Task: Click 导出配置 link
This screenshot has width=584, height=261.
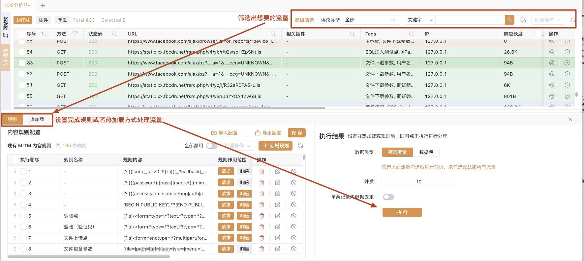Action: pos(268,133)
